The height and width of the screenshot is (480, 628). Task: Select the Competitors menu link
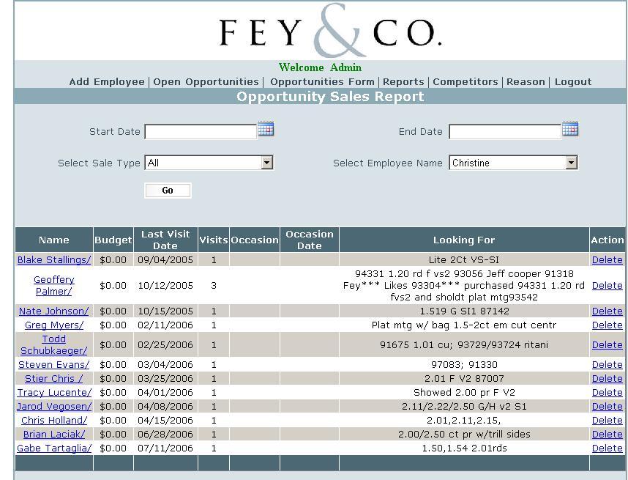pos(466,82)
